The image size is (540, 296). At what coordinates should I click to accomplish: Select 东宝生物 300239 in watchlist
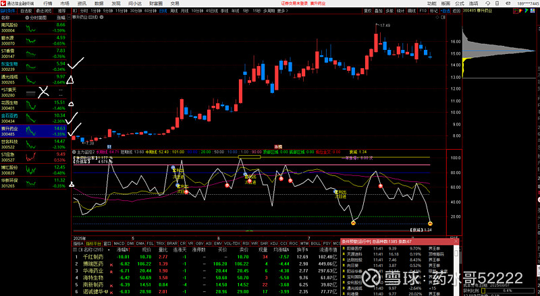click(33, 67)
